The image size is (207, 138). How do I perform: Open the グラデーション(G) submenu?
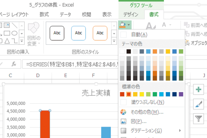pos(151,131)
